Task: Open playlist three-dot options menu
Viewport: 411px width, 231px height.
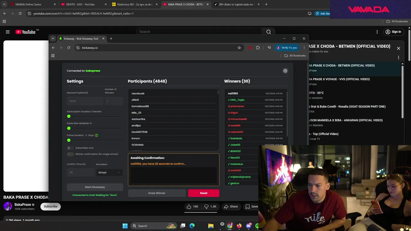Action: 398,58
